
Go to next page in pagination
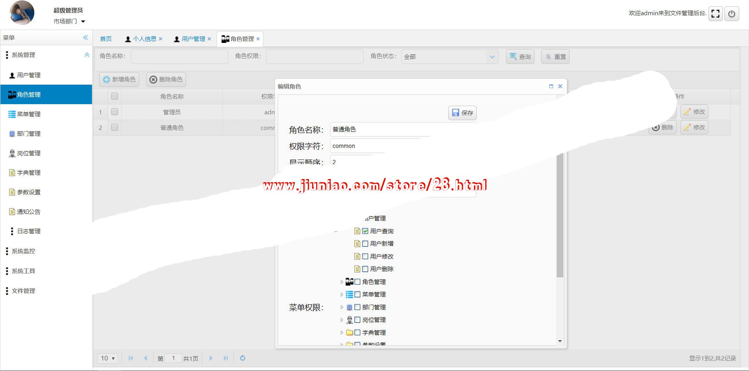tap(211, 358)
